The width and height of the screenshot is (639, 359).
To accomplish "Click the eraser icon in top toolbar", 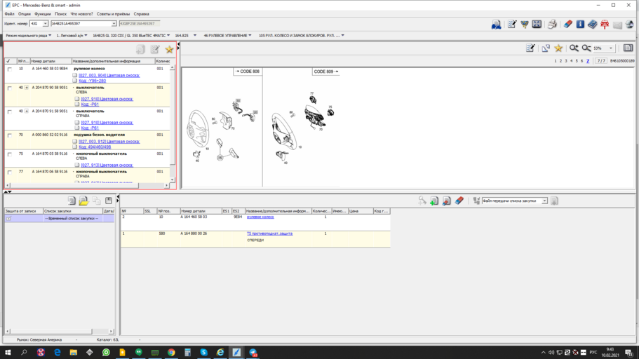I will [567, 25].
